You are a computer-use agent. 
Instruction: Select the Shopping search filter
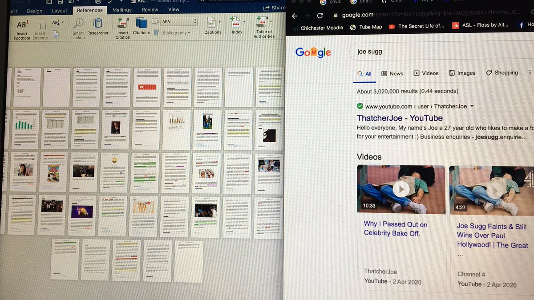click(x=502, y=72)
